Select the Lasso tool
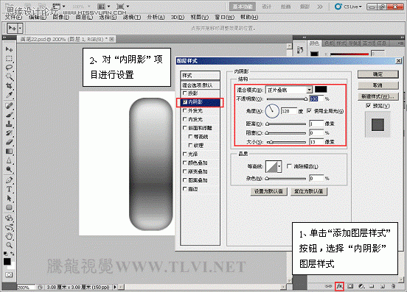This screenshot has width=407, height=292. click(9, 68)
